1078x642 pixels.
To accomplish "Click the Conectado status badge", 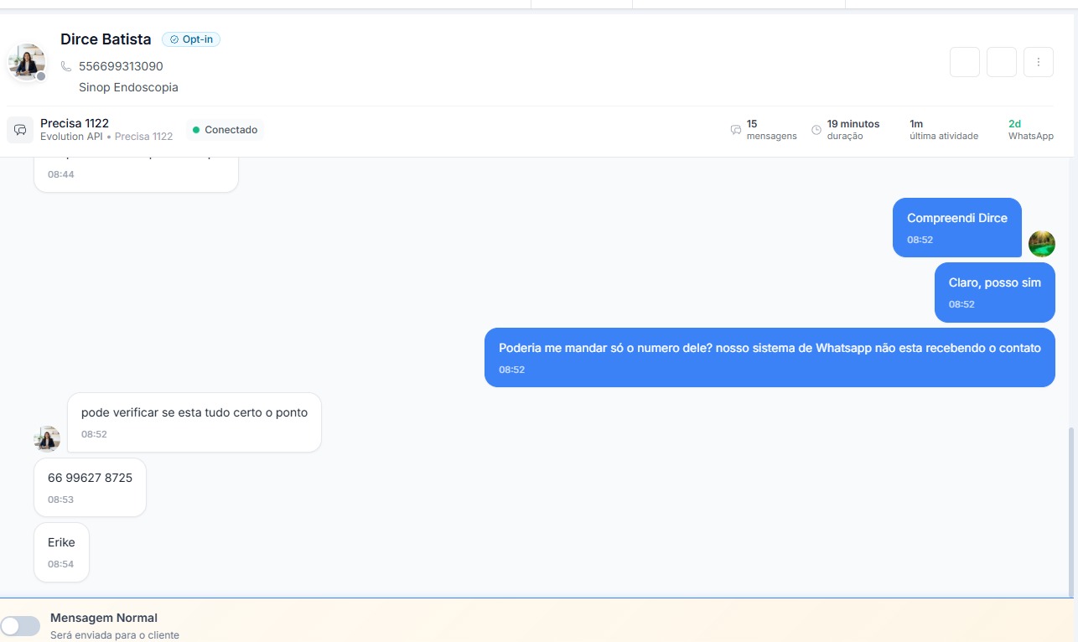I will [x=225, y=130].
